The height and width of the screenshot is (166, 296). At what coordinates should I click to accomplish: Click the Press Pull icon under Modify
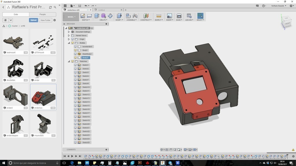[x=119, y=16]
